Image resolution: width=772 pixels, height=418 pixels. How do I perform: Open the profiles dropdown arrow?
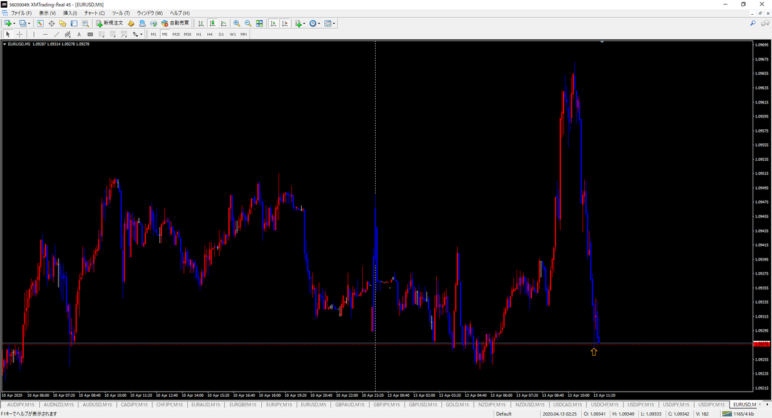[x=30, y=23]
